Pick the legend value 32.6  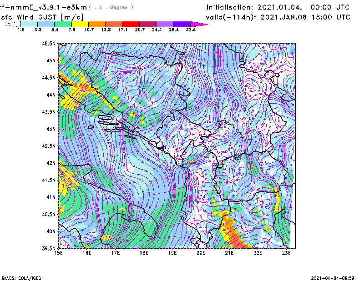click(x=191, y=30)
